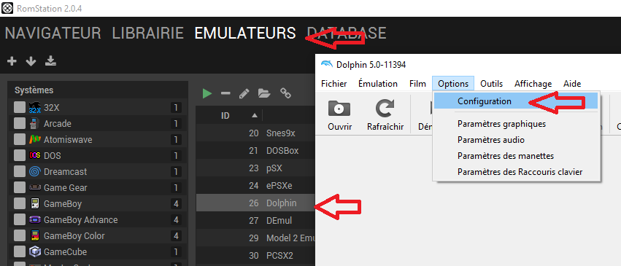The image size is (621, 266).
Task: Click the DOS system icon
Action: click(x=35, y=156)
